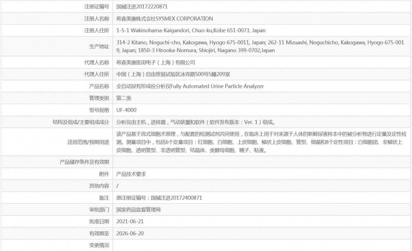Select the approval date 2021-06-21
412x251 pixels.
click(130, 222)
